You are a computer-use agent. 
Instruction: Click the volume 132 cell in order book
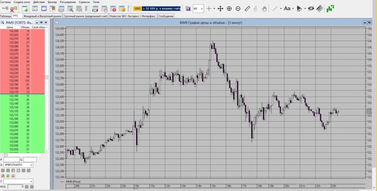click(25, 81)
